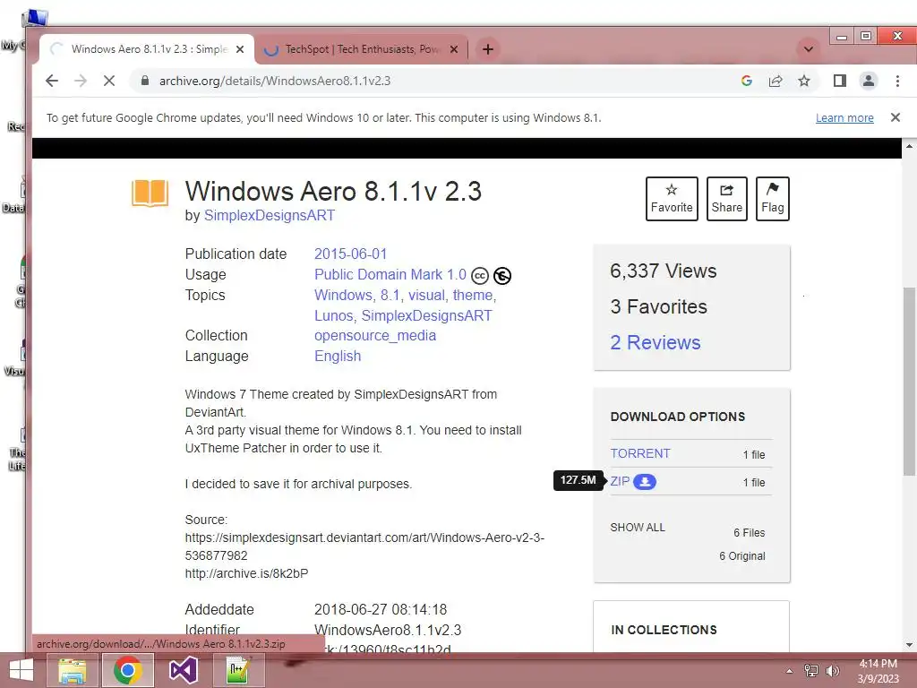The image size is (917, 688).
Task: Click the volume speaker tray icon
Action: click(832, 671)
